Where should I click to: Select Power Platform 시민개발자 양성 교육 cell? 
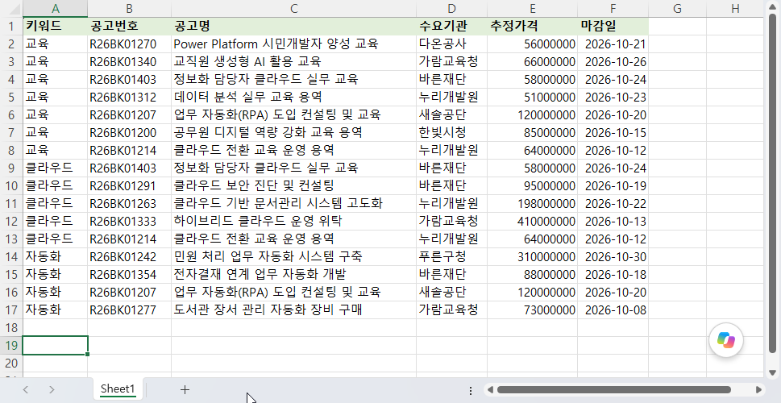coord(294,44)
